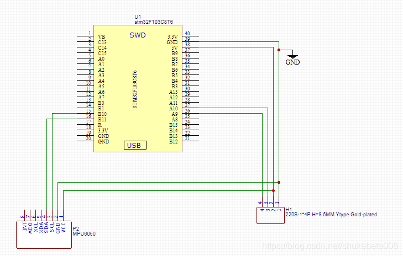This screenshot has height=256, width=403.
Task: Click the C15 pin label on U1
Action: tap(102, 54)
